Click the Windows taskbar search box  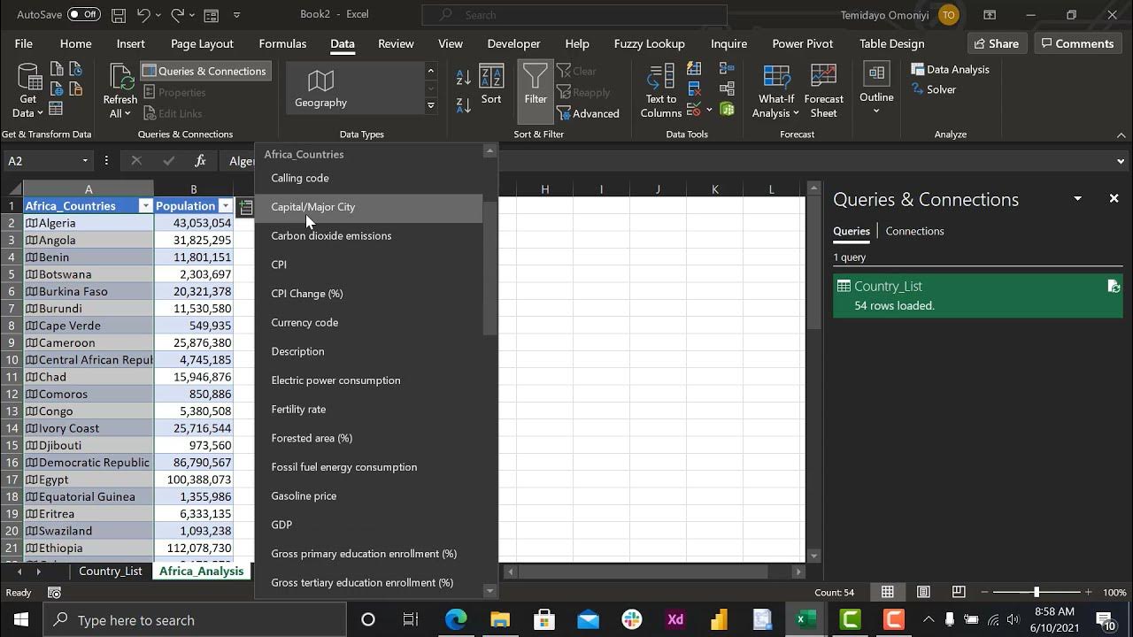[195, 619]
